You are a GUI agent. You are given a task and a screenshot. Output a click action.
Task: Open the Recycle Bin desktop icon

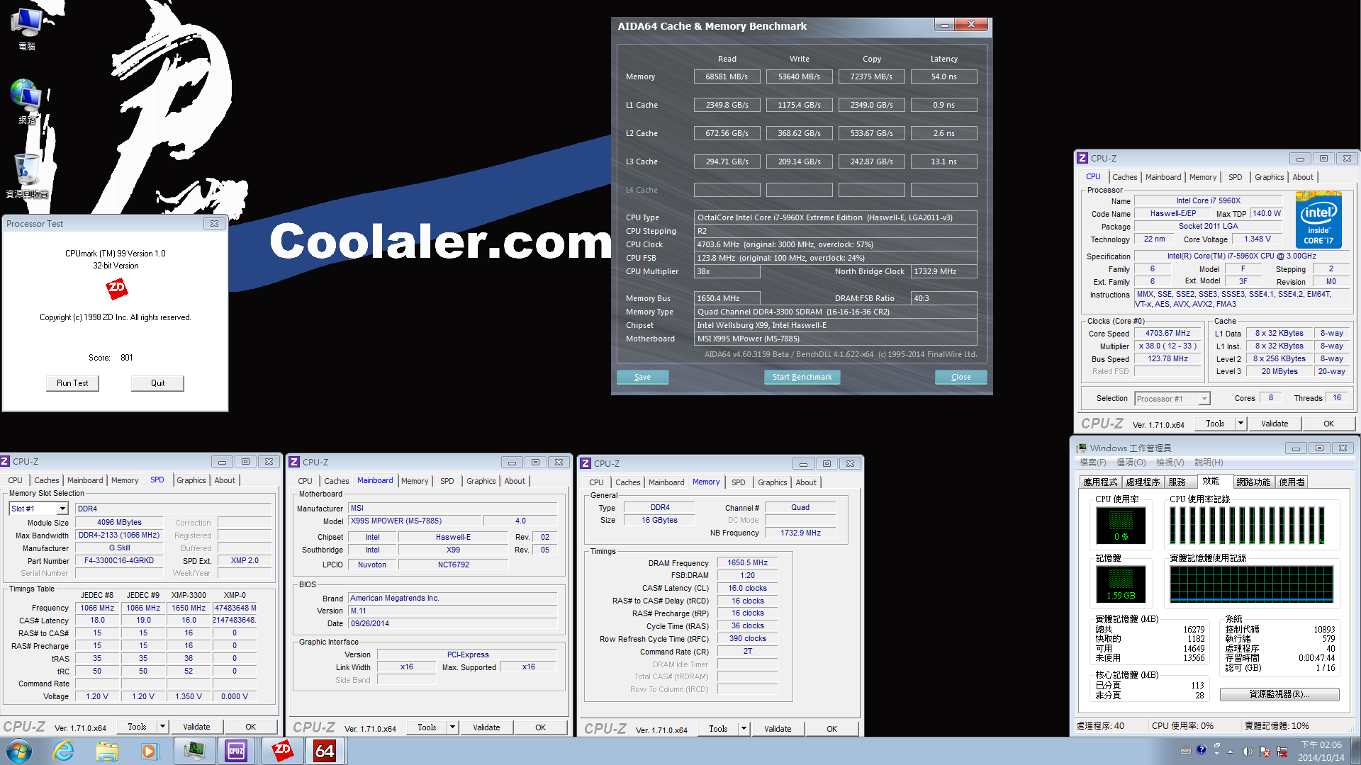[x=27, y=176]
